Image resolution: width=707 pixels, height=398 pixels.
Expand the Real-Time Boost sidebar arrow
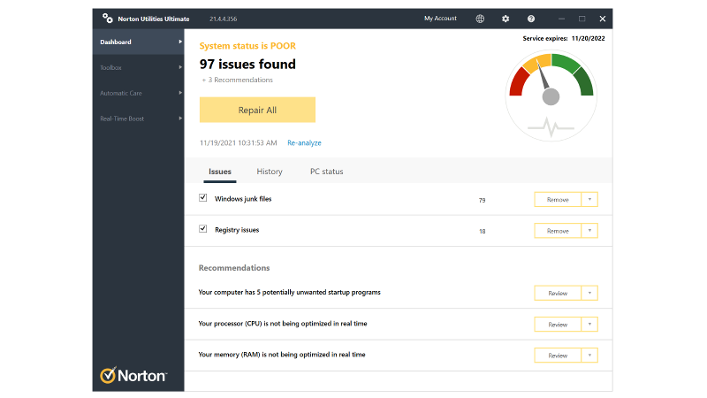[180, 119]
